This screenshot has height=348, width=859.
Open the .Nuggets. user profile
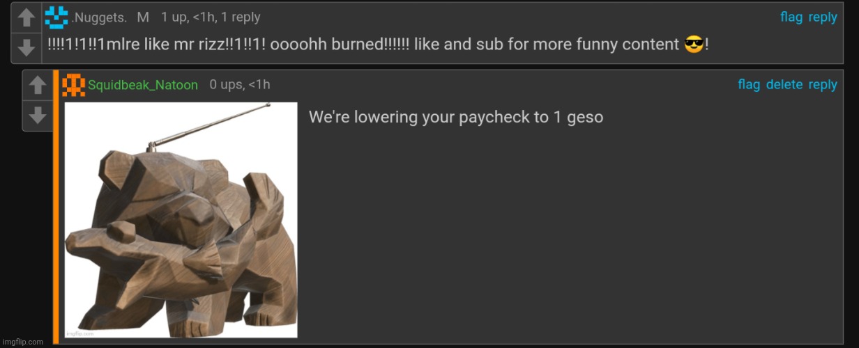tap(99, 18)
